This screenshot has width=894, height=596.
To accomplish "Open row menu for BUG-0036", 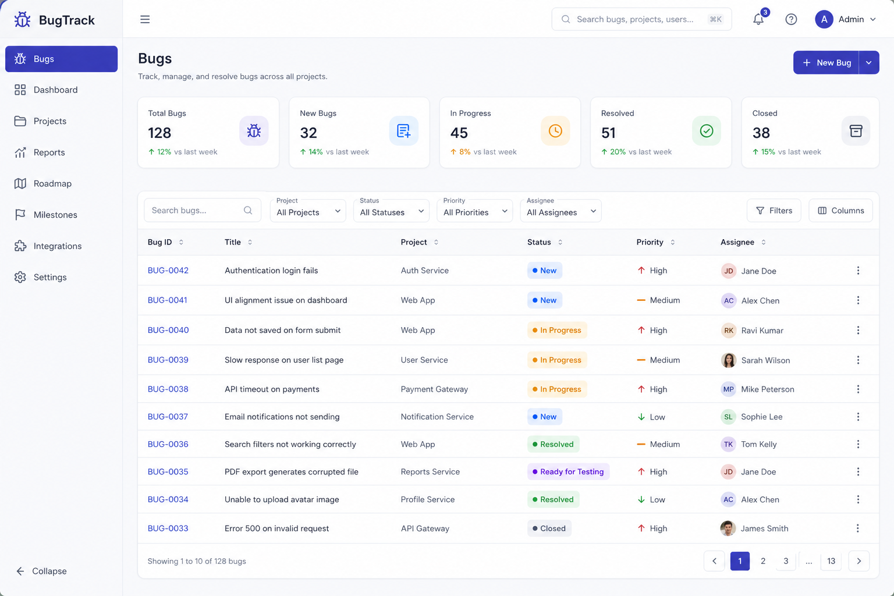I will [x=858, y=444].
